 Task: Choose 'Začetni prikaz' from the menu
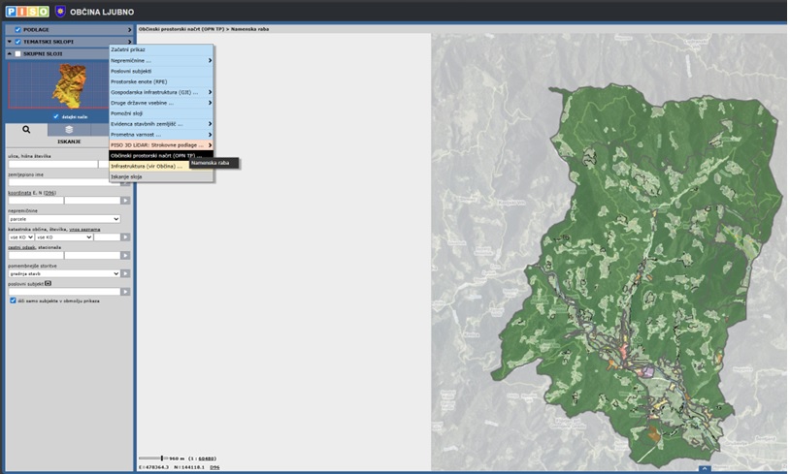tap(129, 48)
